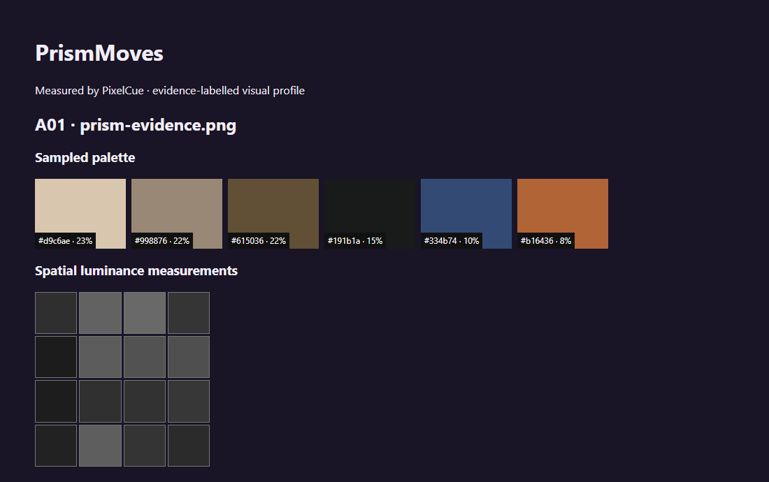Screen dimensions: 769x482
Task: Select luminance grid cell row 4, column 2
Action: tap(100, 446)
